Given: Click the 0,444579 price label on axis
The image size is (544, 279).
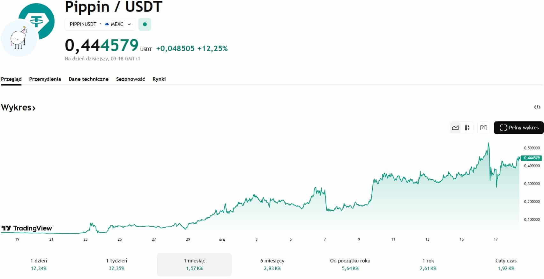Looking at the screenshot, I should tap(532, 158).
